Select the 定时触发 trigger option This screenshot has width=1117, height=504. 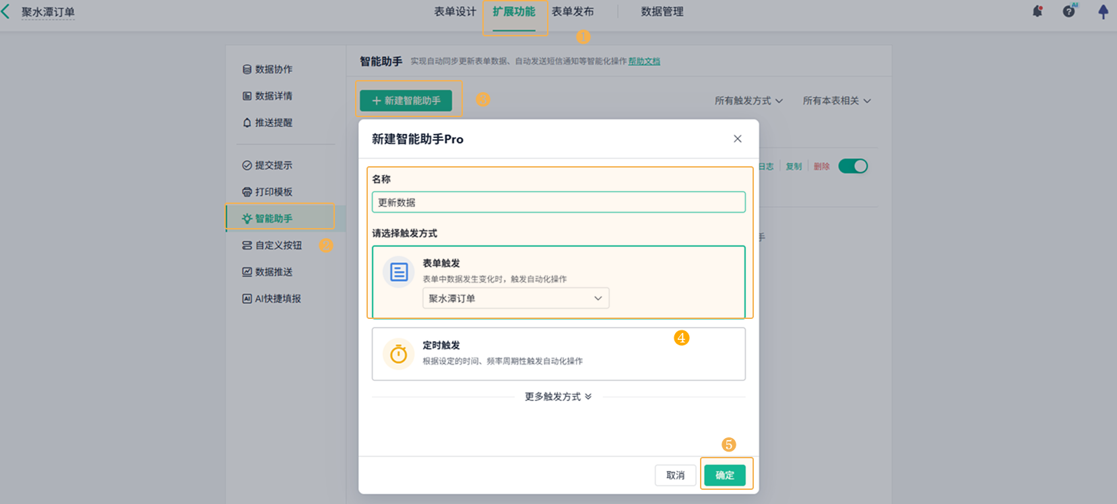(x=558, y=354)
